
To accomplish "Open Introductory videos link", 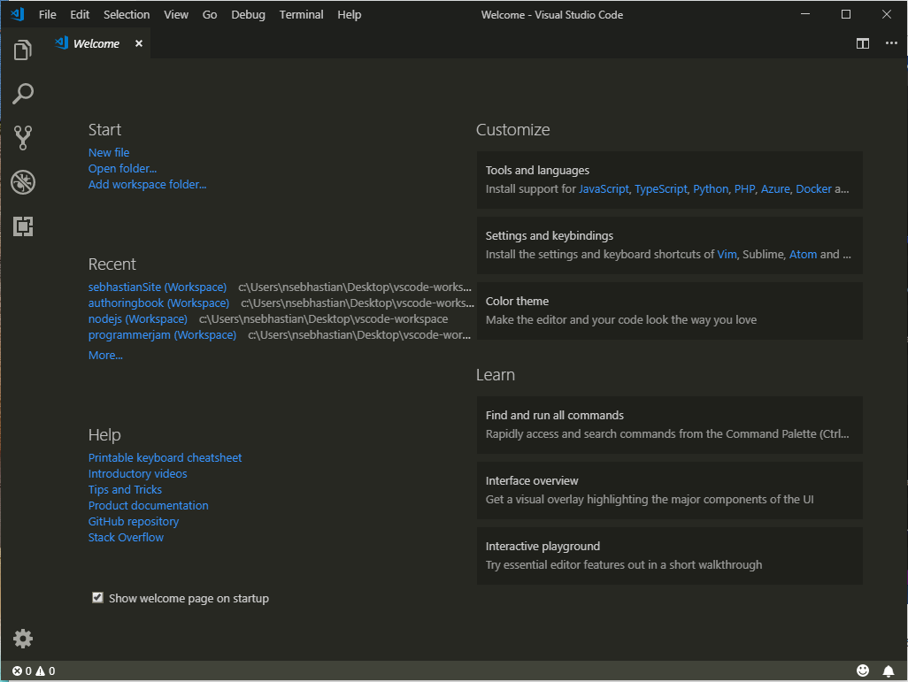I will (138, 473).
